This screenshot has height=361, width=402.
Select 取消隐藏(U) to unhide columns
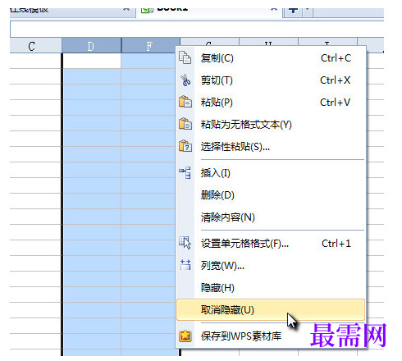tap(270, 309)
